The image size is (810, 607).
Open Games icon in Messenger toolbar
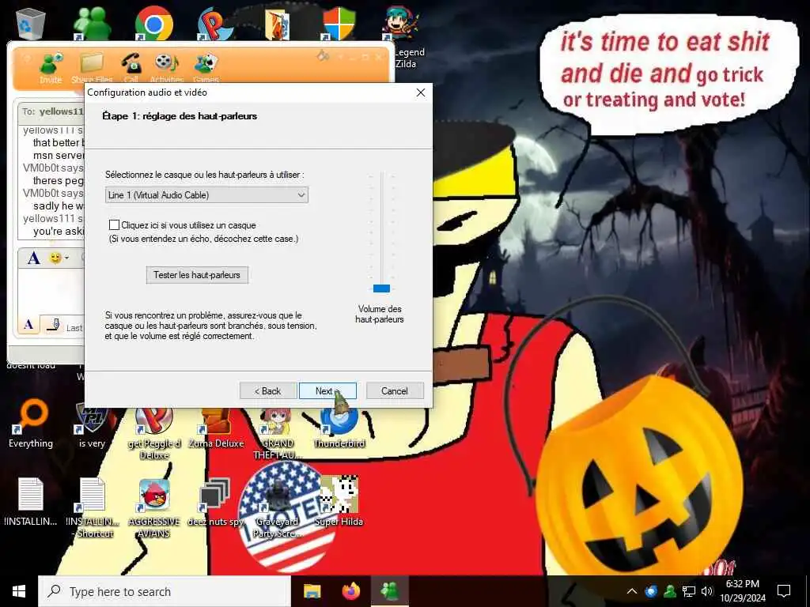[x=206, y=67]
